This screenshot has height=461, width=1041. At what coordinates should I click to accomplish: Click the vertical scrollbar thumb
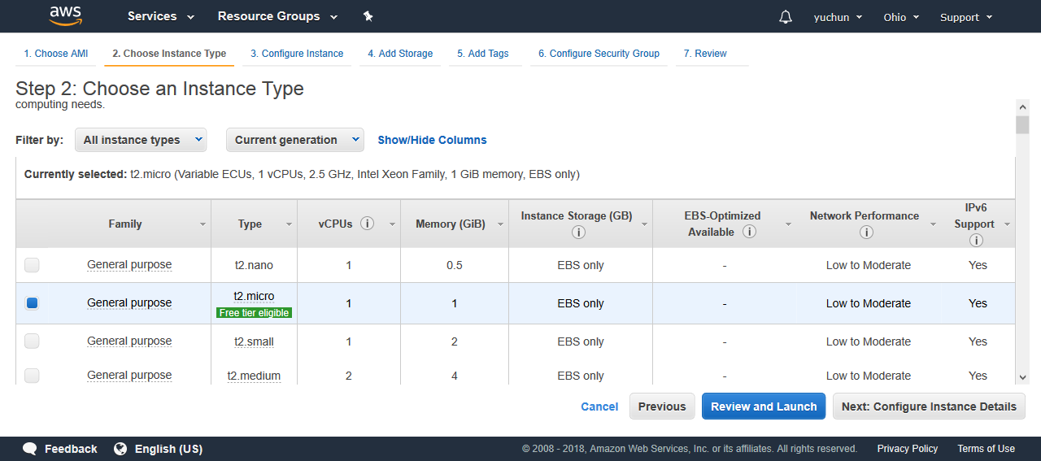(1023, 124)
